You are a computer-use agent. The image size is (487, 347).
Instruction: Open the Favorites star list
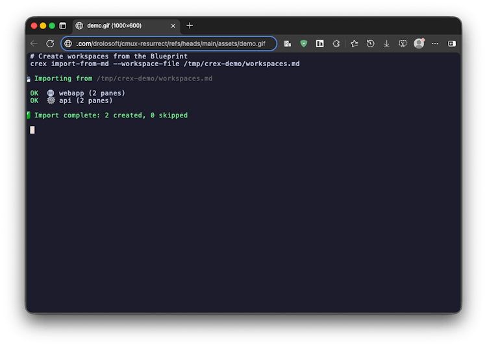pos(354,43)
